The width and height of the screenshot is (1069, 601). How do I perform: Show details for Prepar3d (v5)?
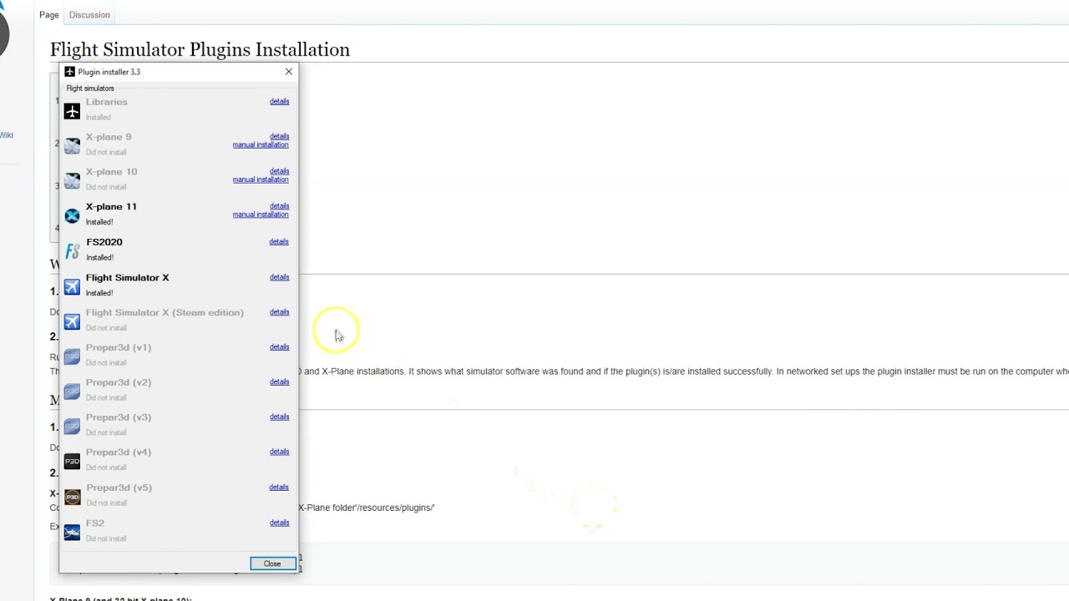point(279,487)
